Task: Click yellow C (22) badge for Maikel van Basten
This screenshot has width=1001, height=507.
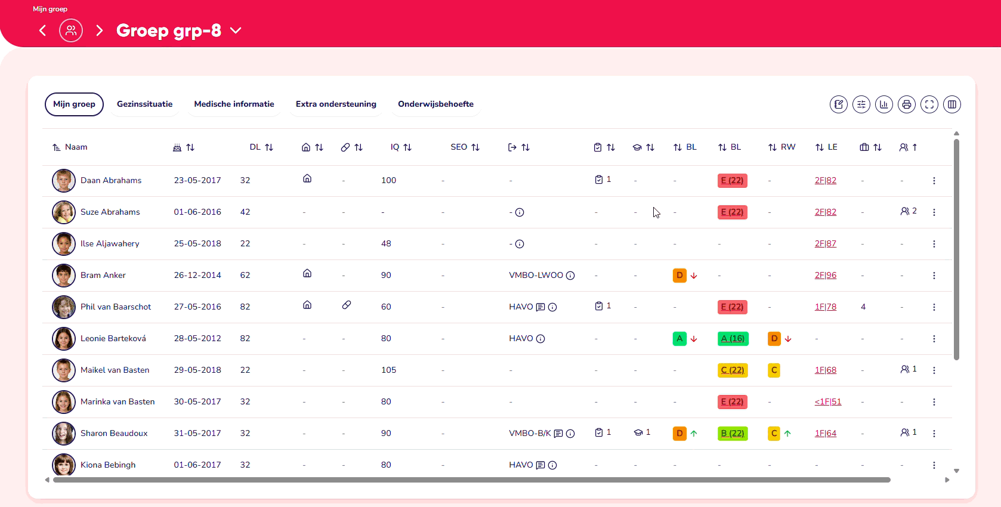Action: (733, 370)
